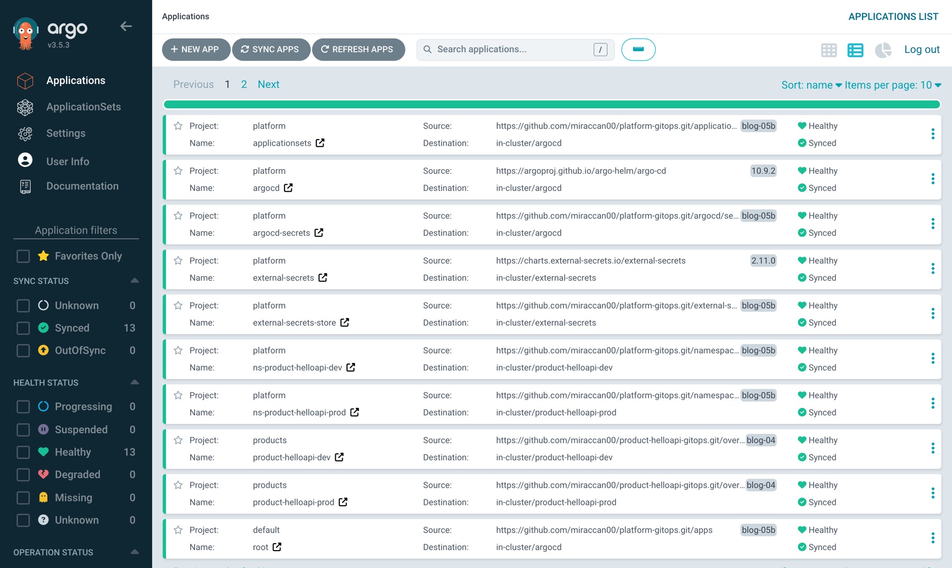Open Documentation from the sidebar
This screenshot has width=952, height=568.
click(83, 186)
